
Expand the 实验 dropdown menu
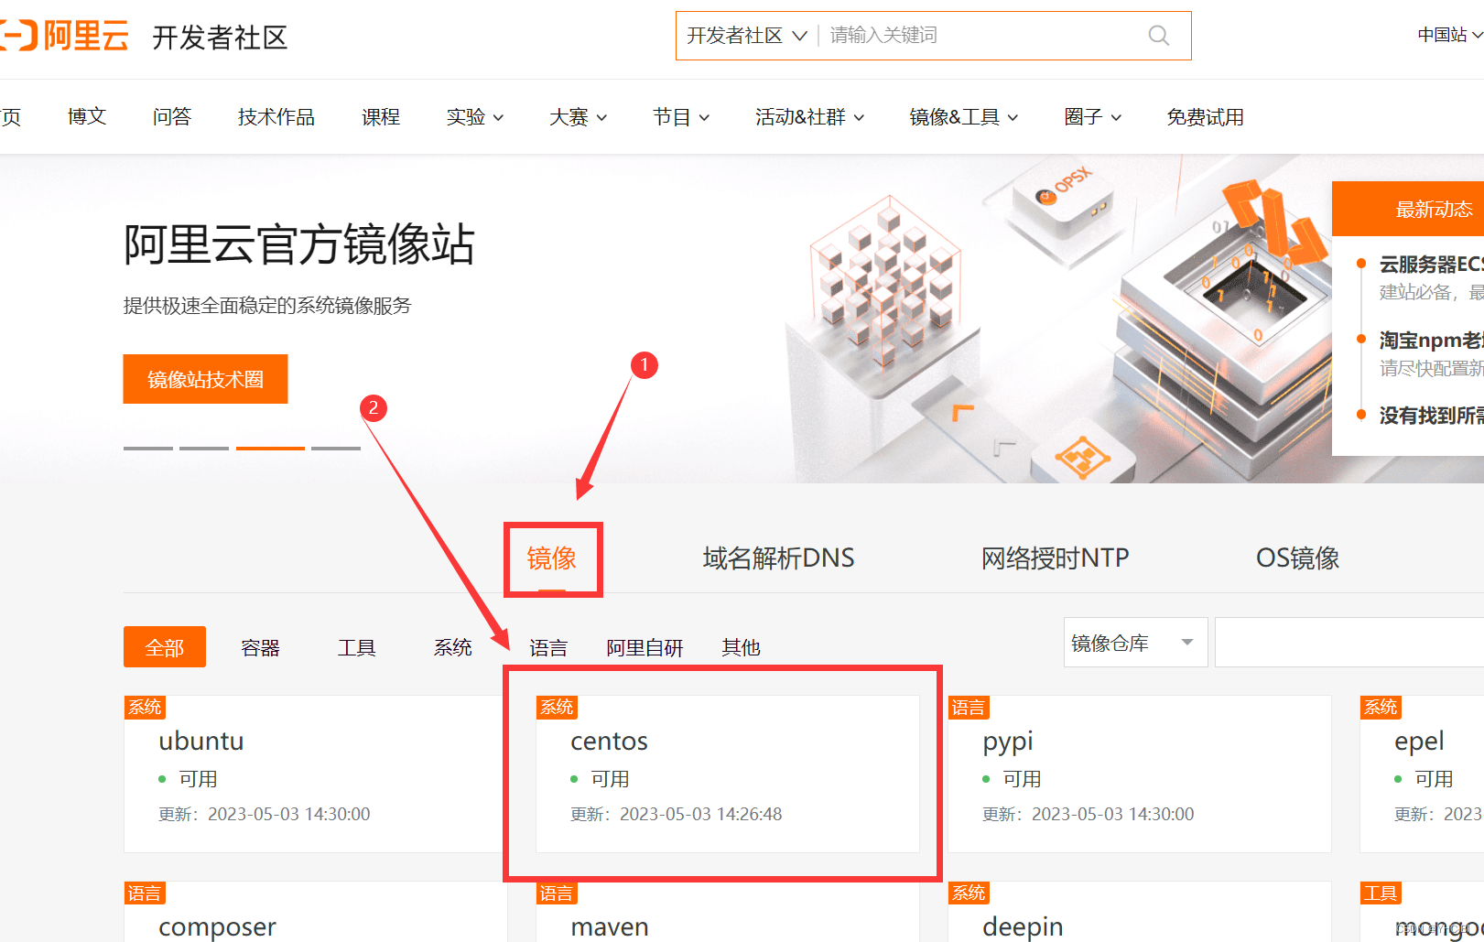[x=475, y=117]
